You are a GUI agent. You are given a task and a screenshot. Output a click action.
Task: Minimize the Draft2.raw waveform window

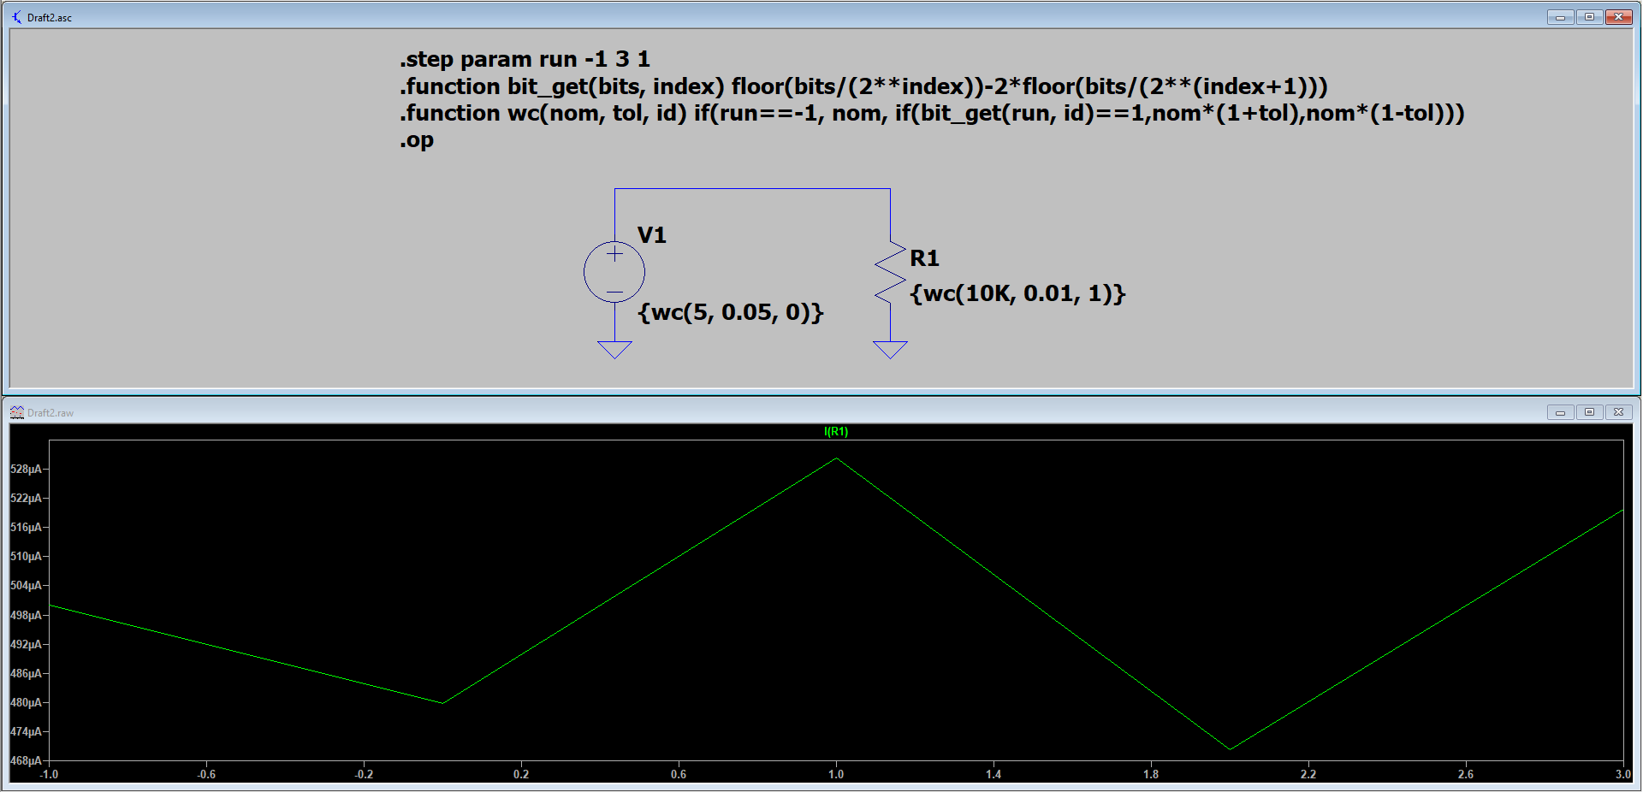pyautogui.click(x=1560, y=412)
